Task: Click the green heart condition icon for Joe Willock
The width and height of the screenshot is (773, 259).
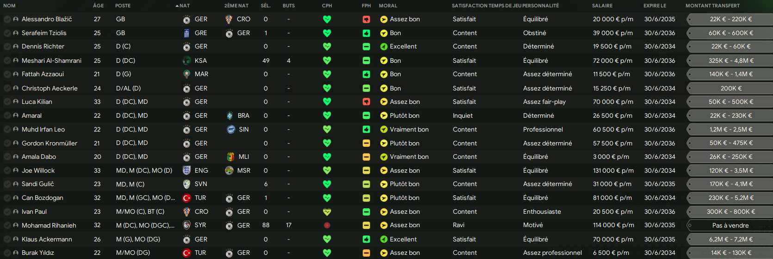Action: point(327,170)
